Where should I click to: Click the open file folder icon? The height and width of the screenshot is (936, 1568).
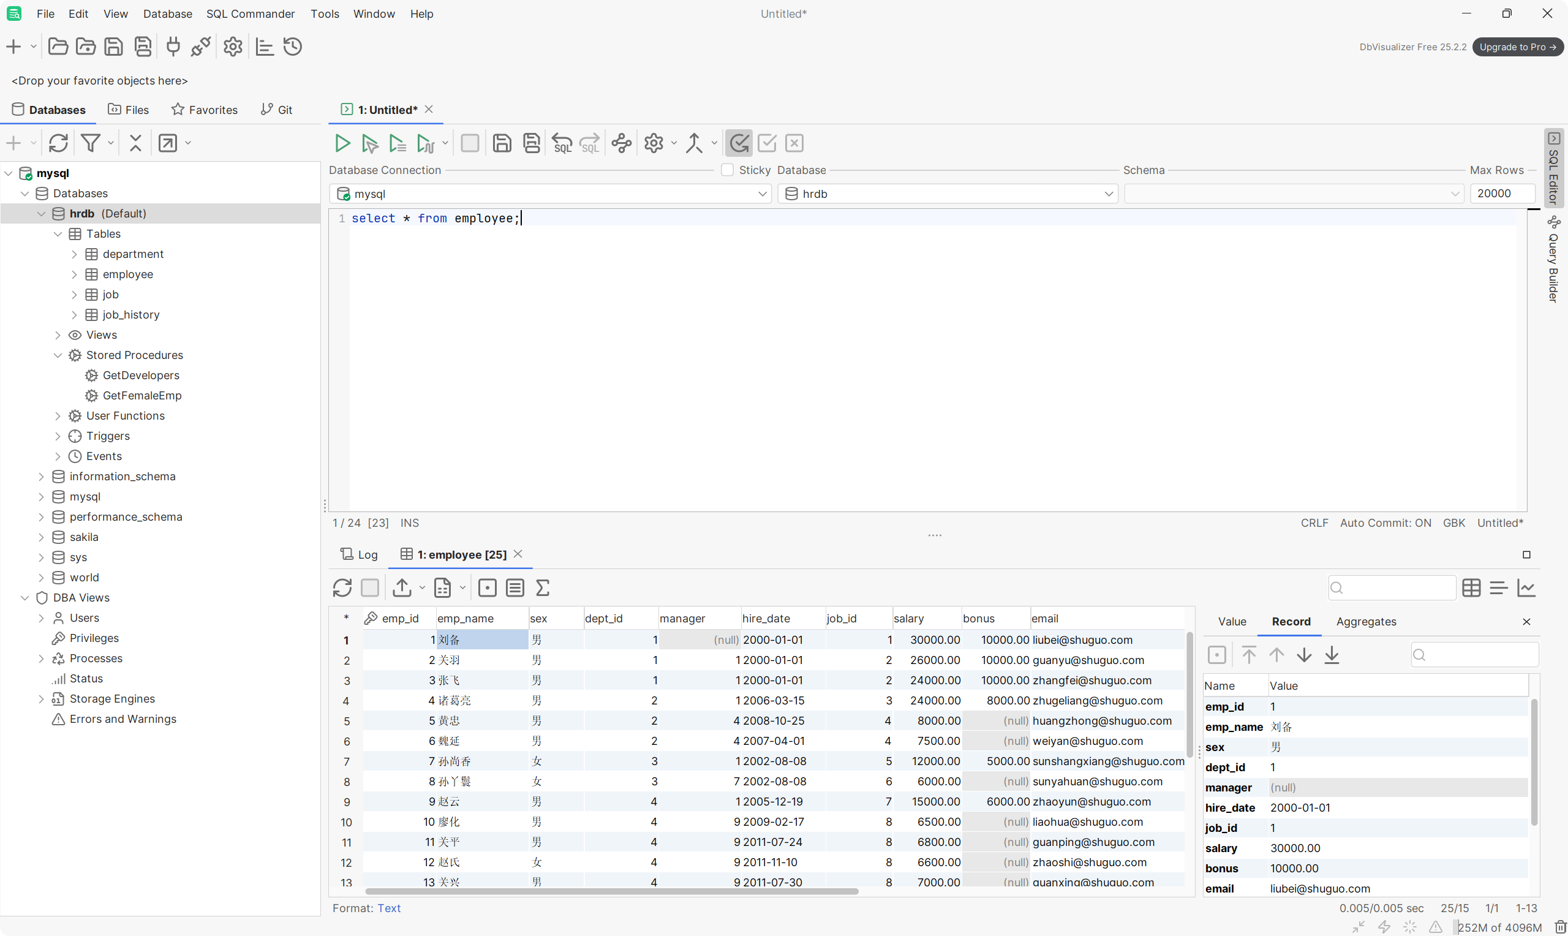[58, 47]
